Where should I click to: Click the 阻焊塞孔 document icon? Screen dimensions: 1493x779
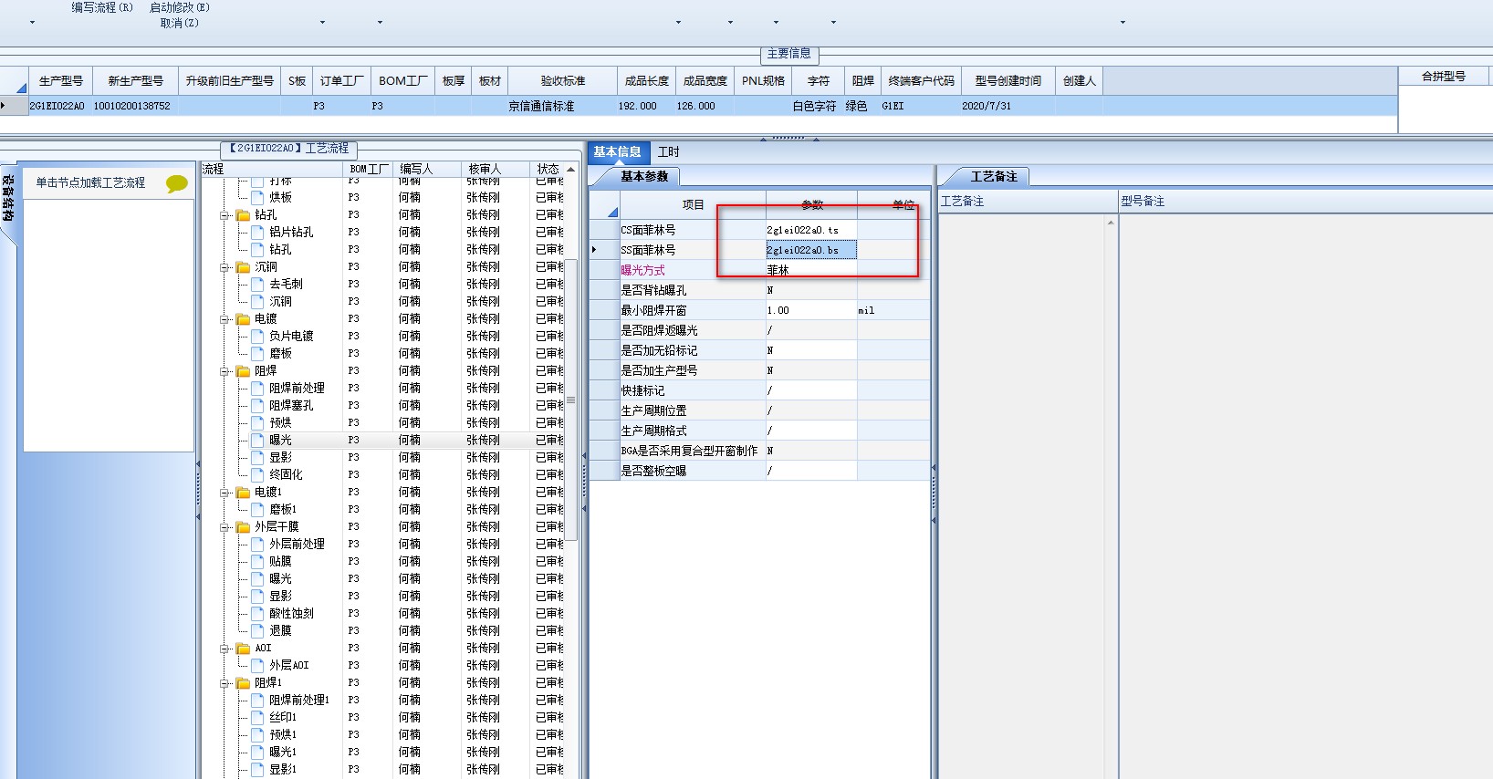click(257, 405)
